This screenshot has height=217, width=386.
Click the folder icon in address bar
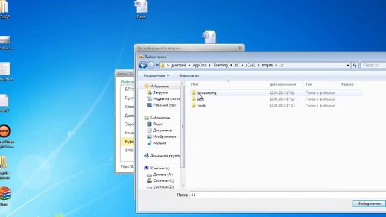pyautogui.click(x=162, y=66)
